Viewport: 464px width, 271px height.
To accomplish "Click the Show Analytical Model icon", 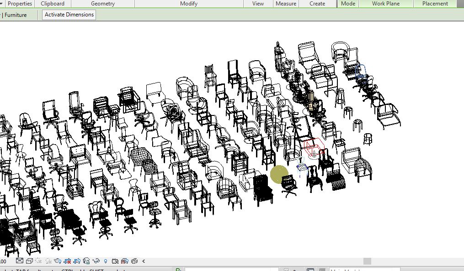I will pyautogui.click(x=125, y=261).
